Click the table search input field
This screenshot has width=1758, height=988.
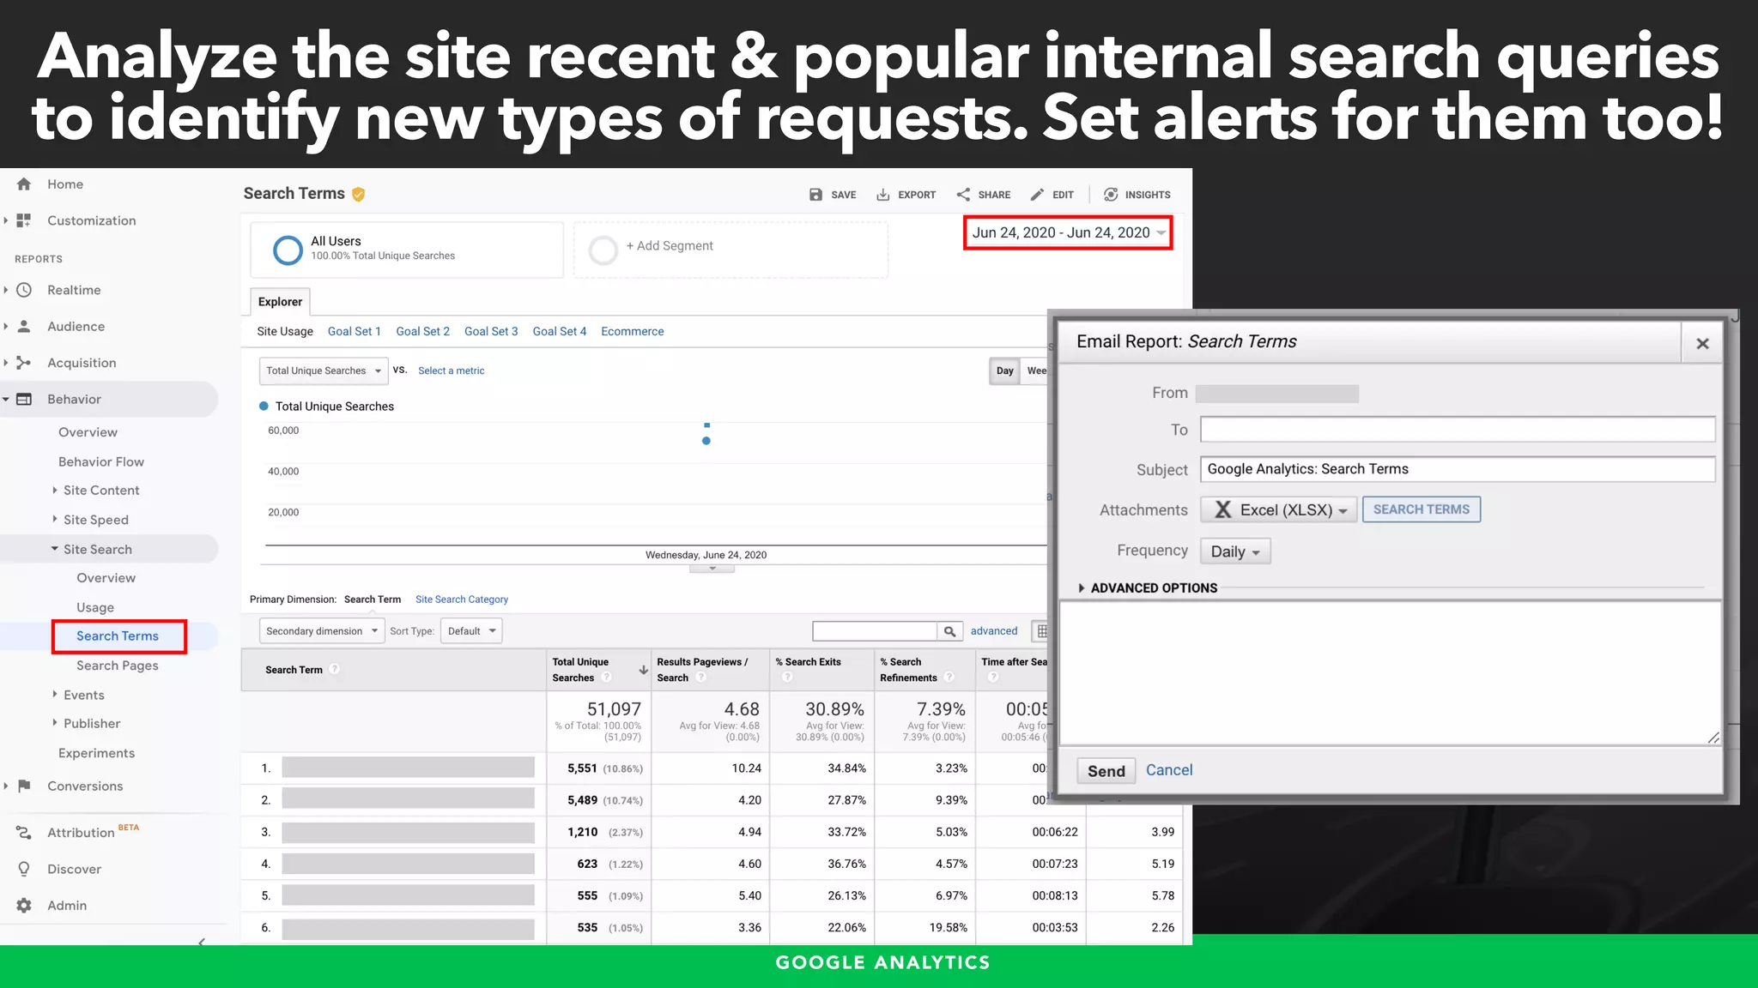point(874,631)
